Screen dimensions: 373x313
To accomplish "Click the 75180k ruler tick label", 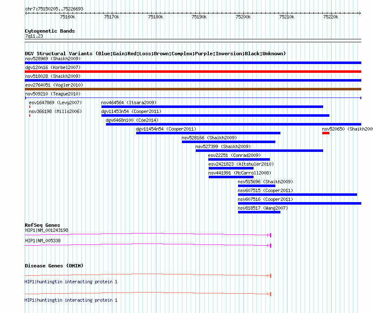I will pyautogui.click(x=155, y=17).
